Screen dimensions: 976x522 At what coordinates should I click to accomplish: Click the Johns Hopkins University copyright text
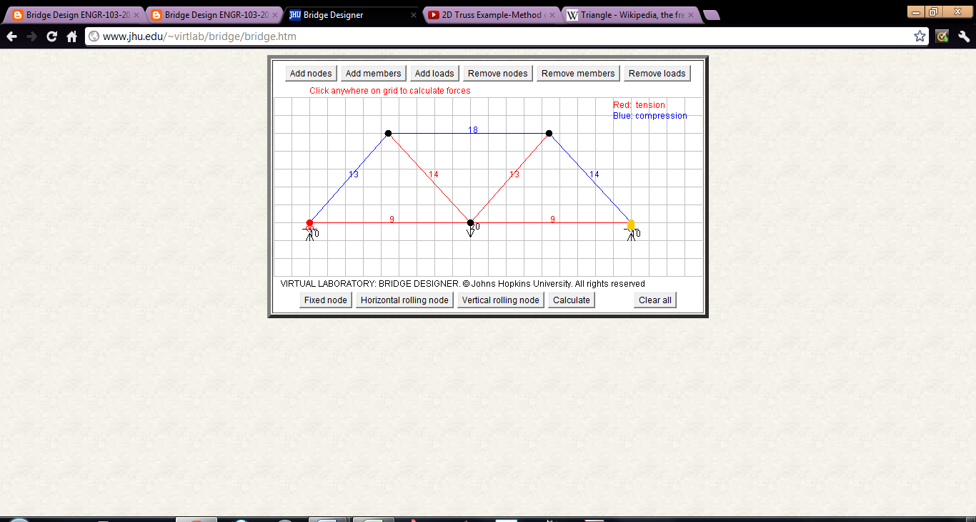point(463,284)
